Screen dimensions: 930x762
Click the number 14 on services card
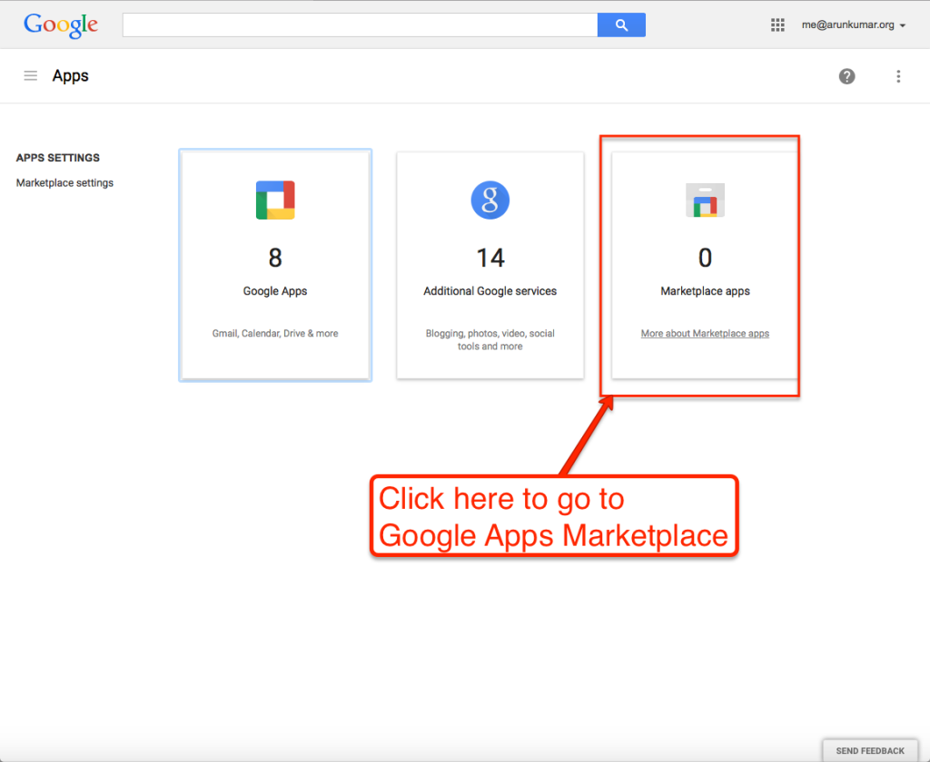pos(490,258)
